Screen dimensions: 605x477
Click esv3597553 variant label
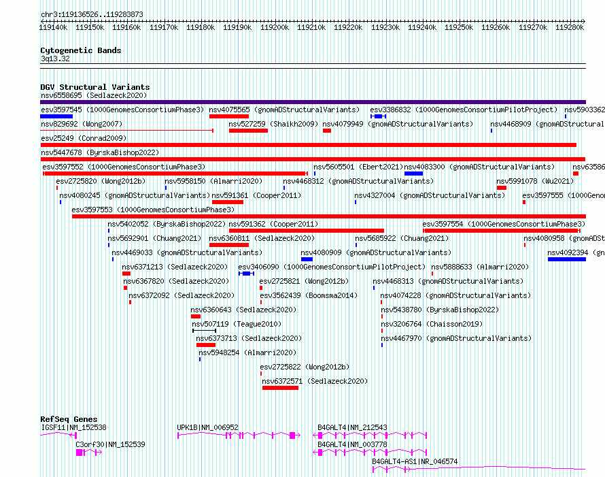pyautogui.click(x=153, y=210)
